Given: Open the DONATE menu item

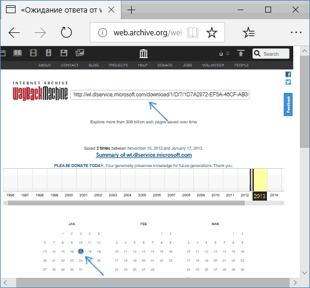Looking at the screenshot, I should point(165,65).
